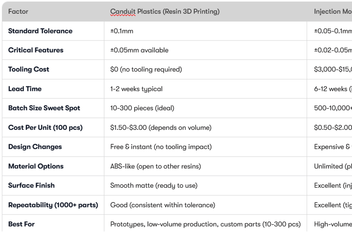
Task: Click the "Cost Per Unit (100 pcs)" label
Action: pyautogui.click(x=45, y=128)
